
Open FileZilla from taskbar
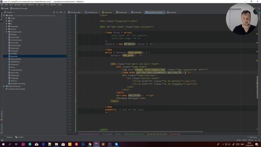(x=76, y=144)
